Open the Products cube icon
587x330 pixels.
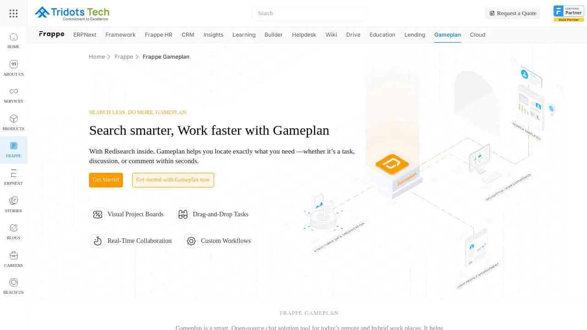[13, 119]
